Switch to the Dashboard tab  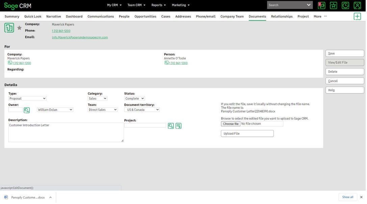click(74, 17)
